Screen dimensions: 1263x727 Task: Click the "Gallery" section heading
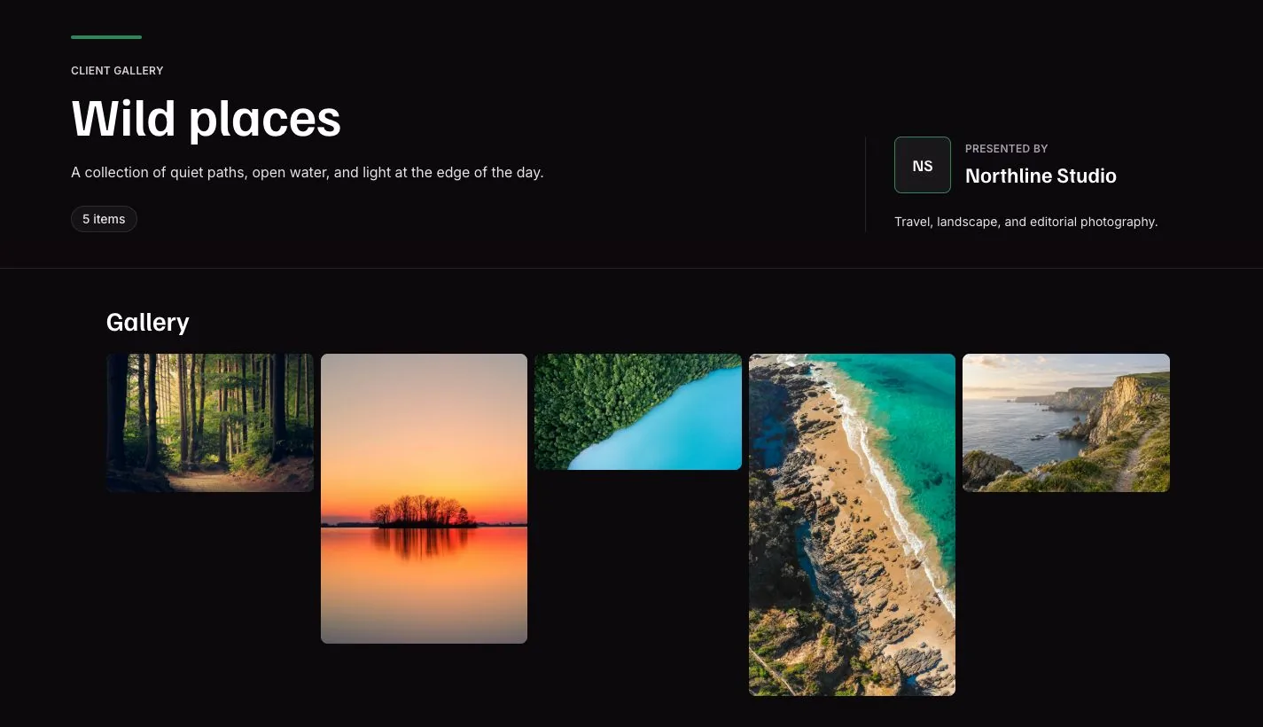point(148,322)
